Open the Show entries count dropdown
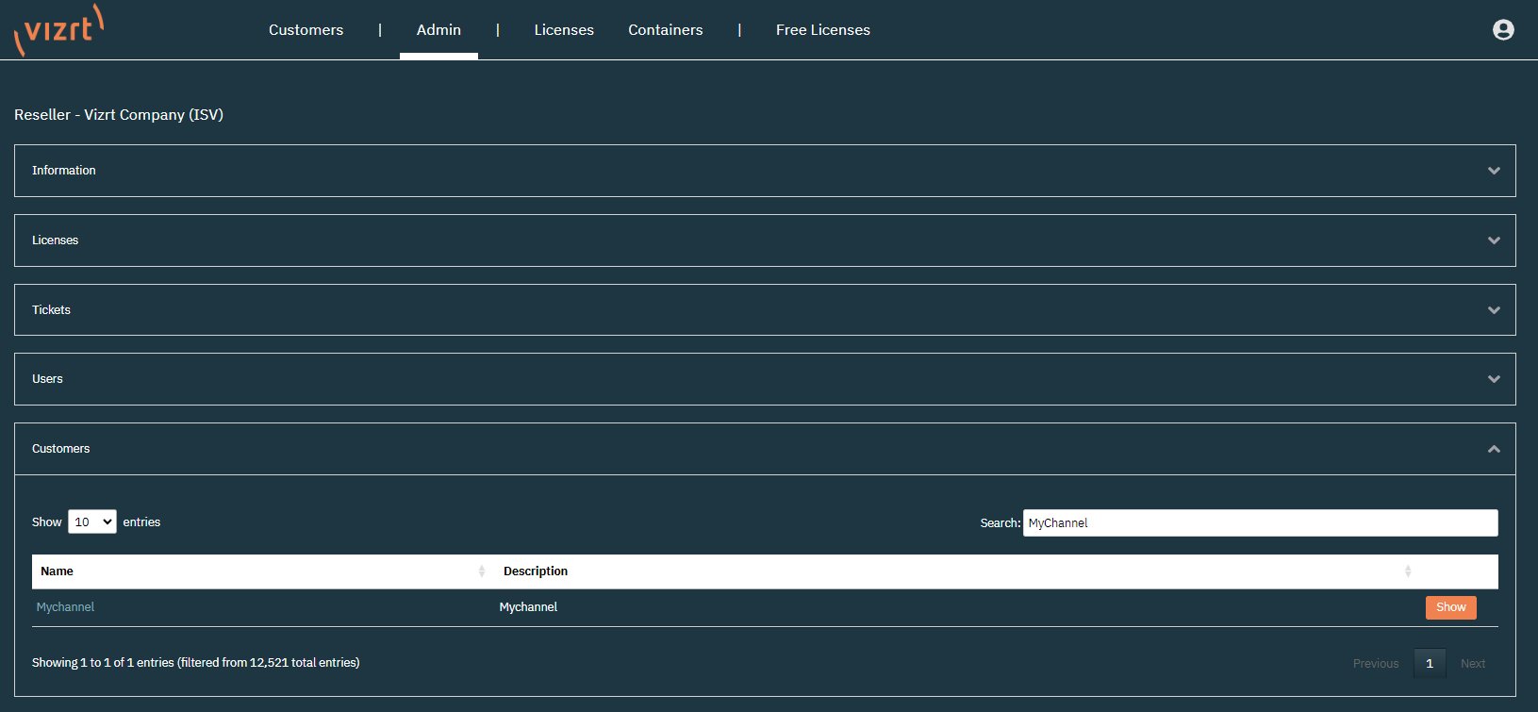This screenshot has width=1538, height=712. click(x=92, y=522)
